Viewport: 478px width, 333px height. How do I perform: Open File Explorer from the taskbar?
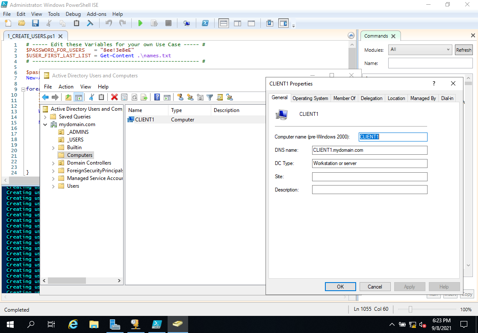coord(94,324)
